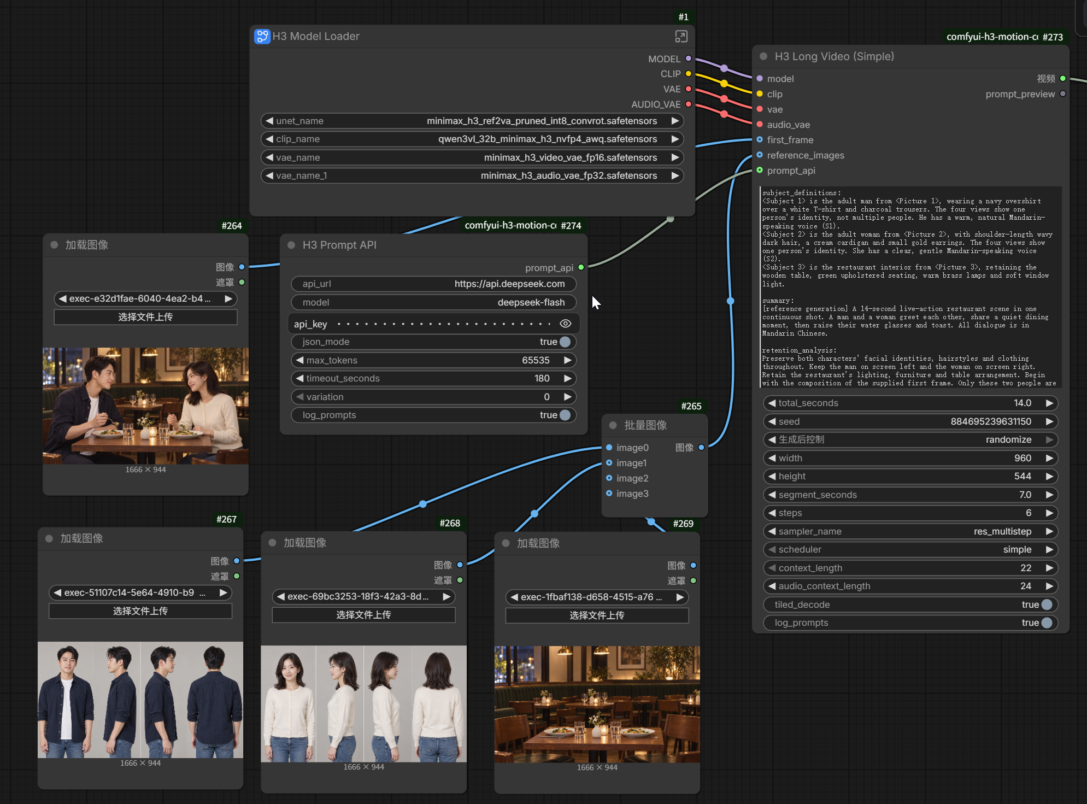Increase variation value arrow
The height and width of the screenshot is (804, 1087).
pos(568,397)
